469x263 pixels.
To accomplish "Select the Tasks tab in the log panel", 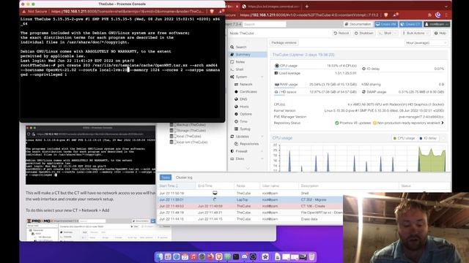I will (166, 178).
